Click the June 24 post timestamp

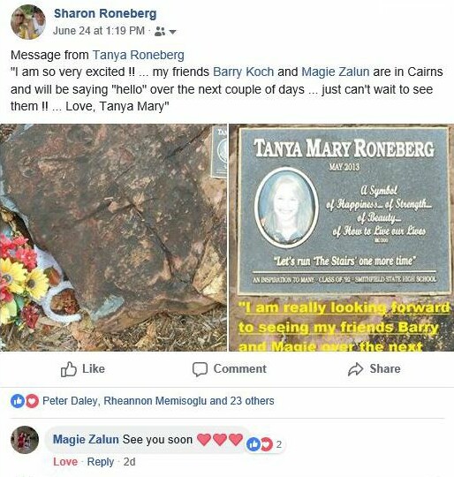99,31
